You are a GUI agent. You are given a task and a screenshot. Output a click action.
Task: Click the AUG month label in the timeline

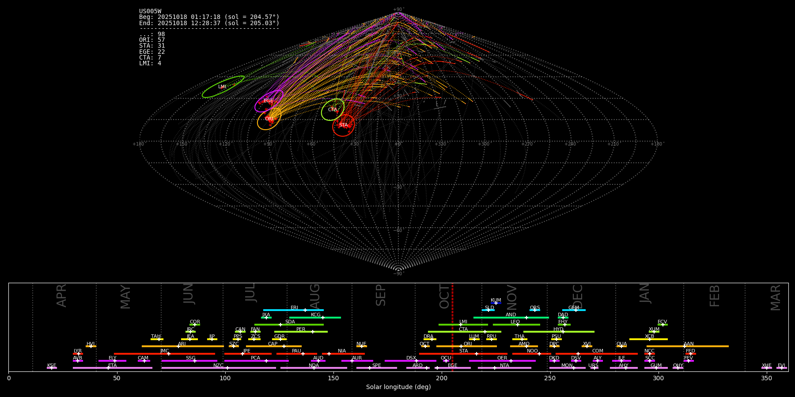[314, 296]
